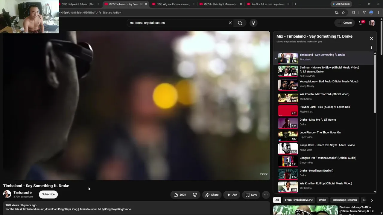This screenshot has height=215, width=383.
Task: Click the Lupe Fiasco Show Goes On thumbnail
Action: (x=288, y=136)
